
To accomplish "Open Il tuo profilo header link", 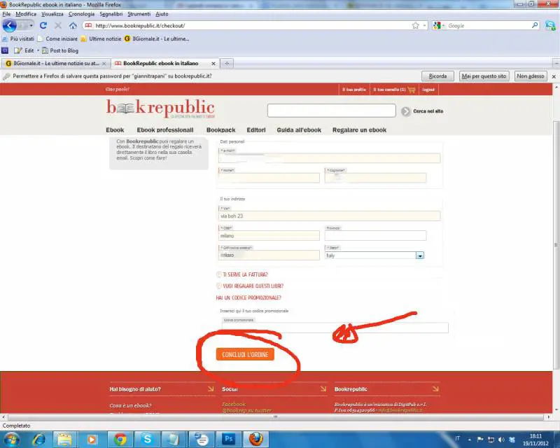I will point(354,90).
